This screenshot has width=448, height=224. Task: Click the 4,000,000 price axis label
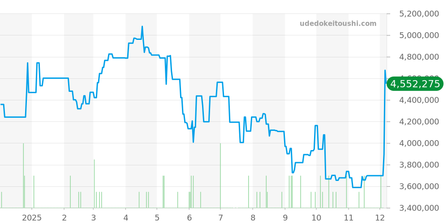[419, 143]
